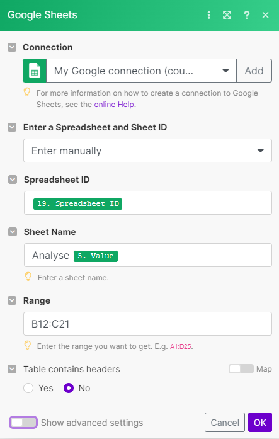The height and width of the screenshot is (439, 279).
Task: Open the online Help link
Action: 114,105
